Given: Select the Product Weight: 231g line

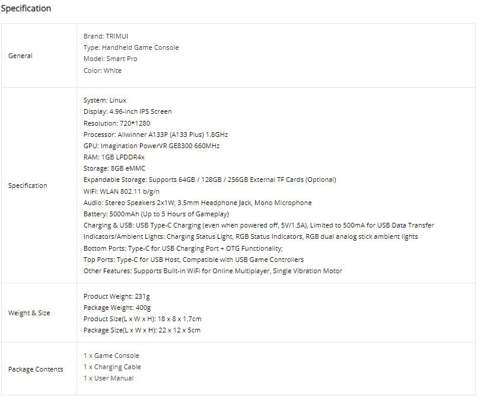Looking at the screenshot, I should [x=117, y=296].
